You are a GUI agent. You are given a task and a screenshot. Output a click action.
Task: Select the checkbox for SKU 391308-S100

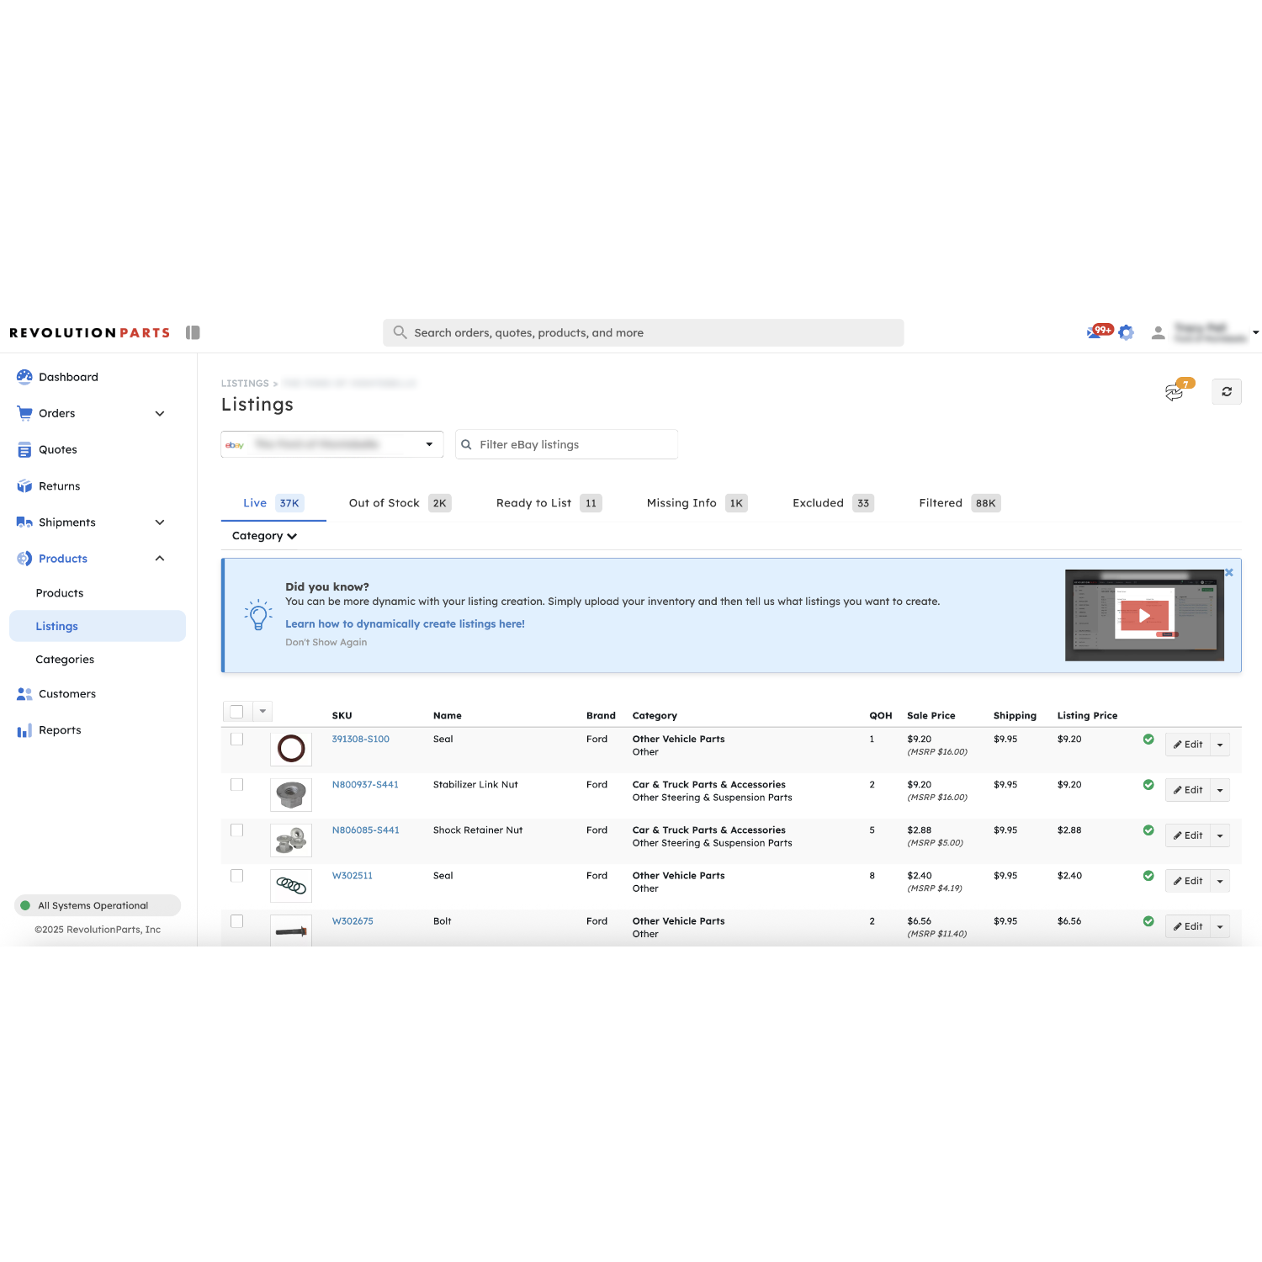pyautogui.click(x=236, y=739)
